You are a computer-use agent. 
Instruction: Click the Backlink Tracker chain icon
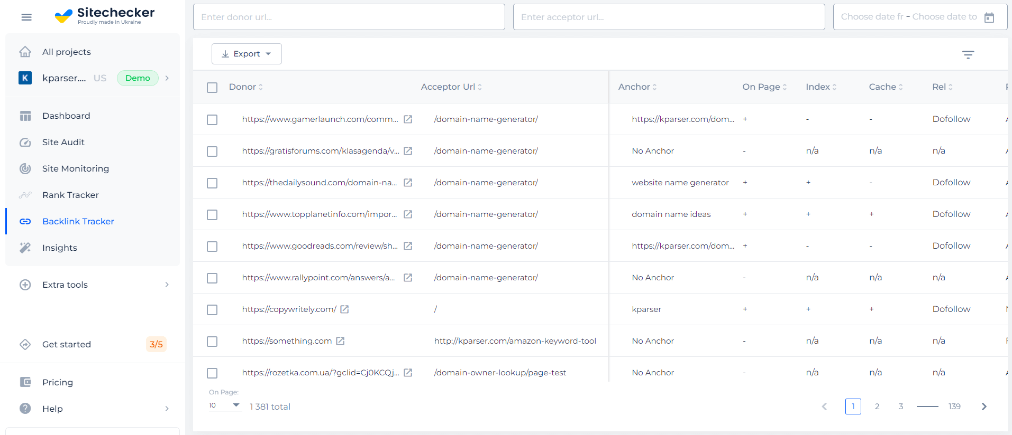(25, 221)
